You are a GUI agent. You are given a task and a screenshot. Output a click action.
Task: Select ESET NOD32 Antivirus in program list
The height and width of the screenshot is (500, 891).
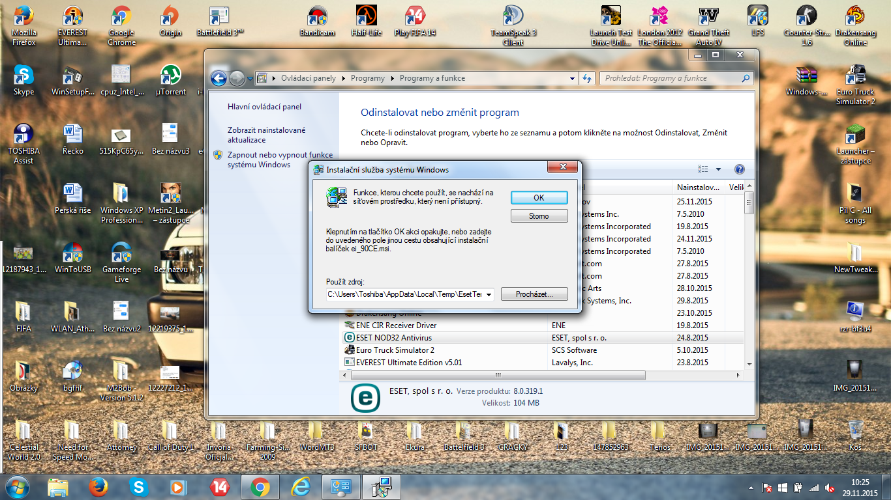[542, 338]
